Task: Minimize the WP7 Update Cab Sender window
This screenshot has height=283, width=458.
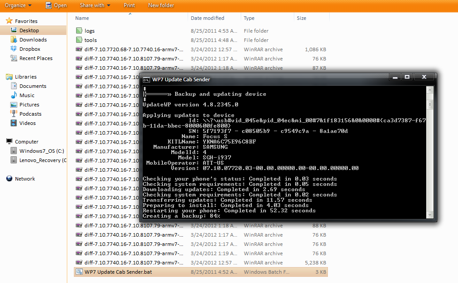Action: (x=395, y=77)
